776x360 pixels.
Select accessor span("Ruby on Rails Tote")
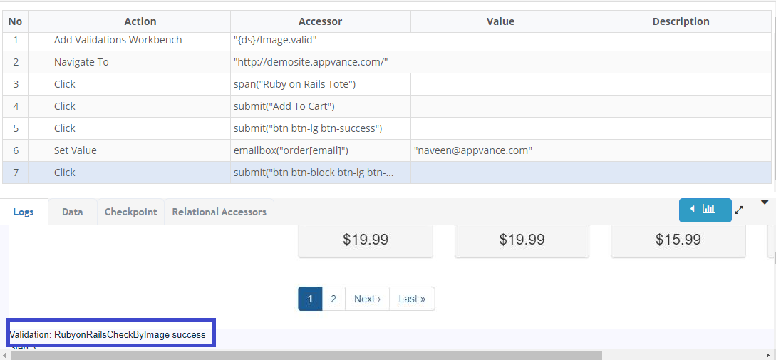coord(320,84)
